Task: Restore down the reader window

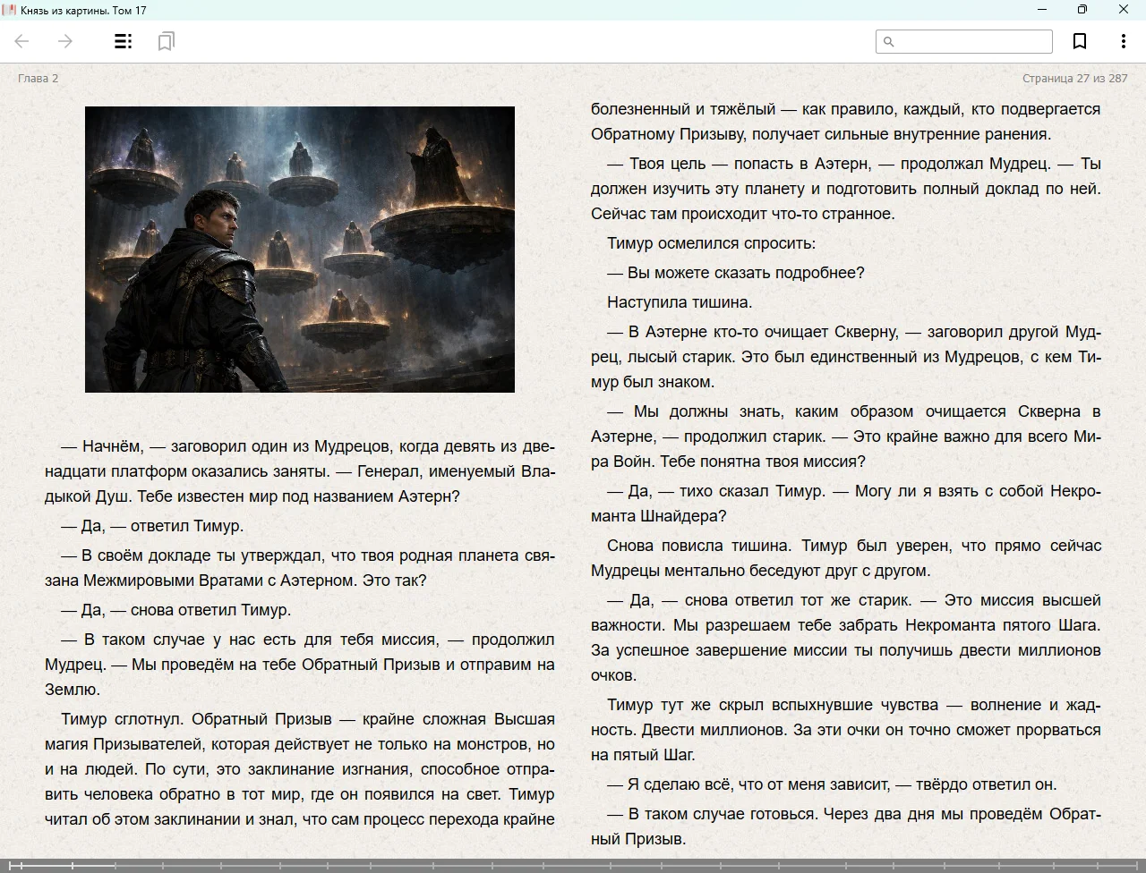Action: [1082, 10]
